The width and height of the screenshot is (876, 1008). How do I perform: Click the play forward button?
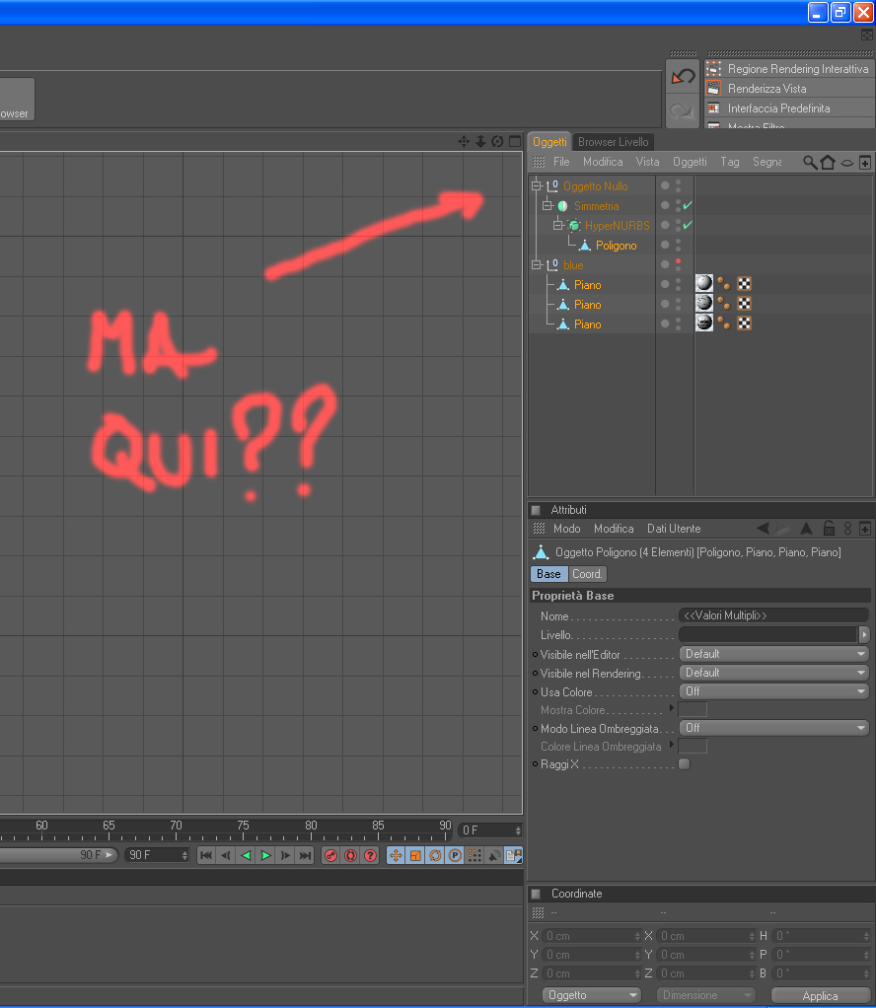click(x=265, y=855)
